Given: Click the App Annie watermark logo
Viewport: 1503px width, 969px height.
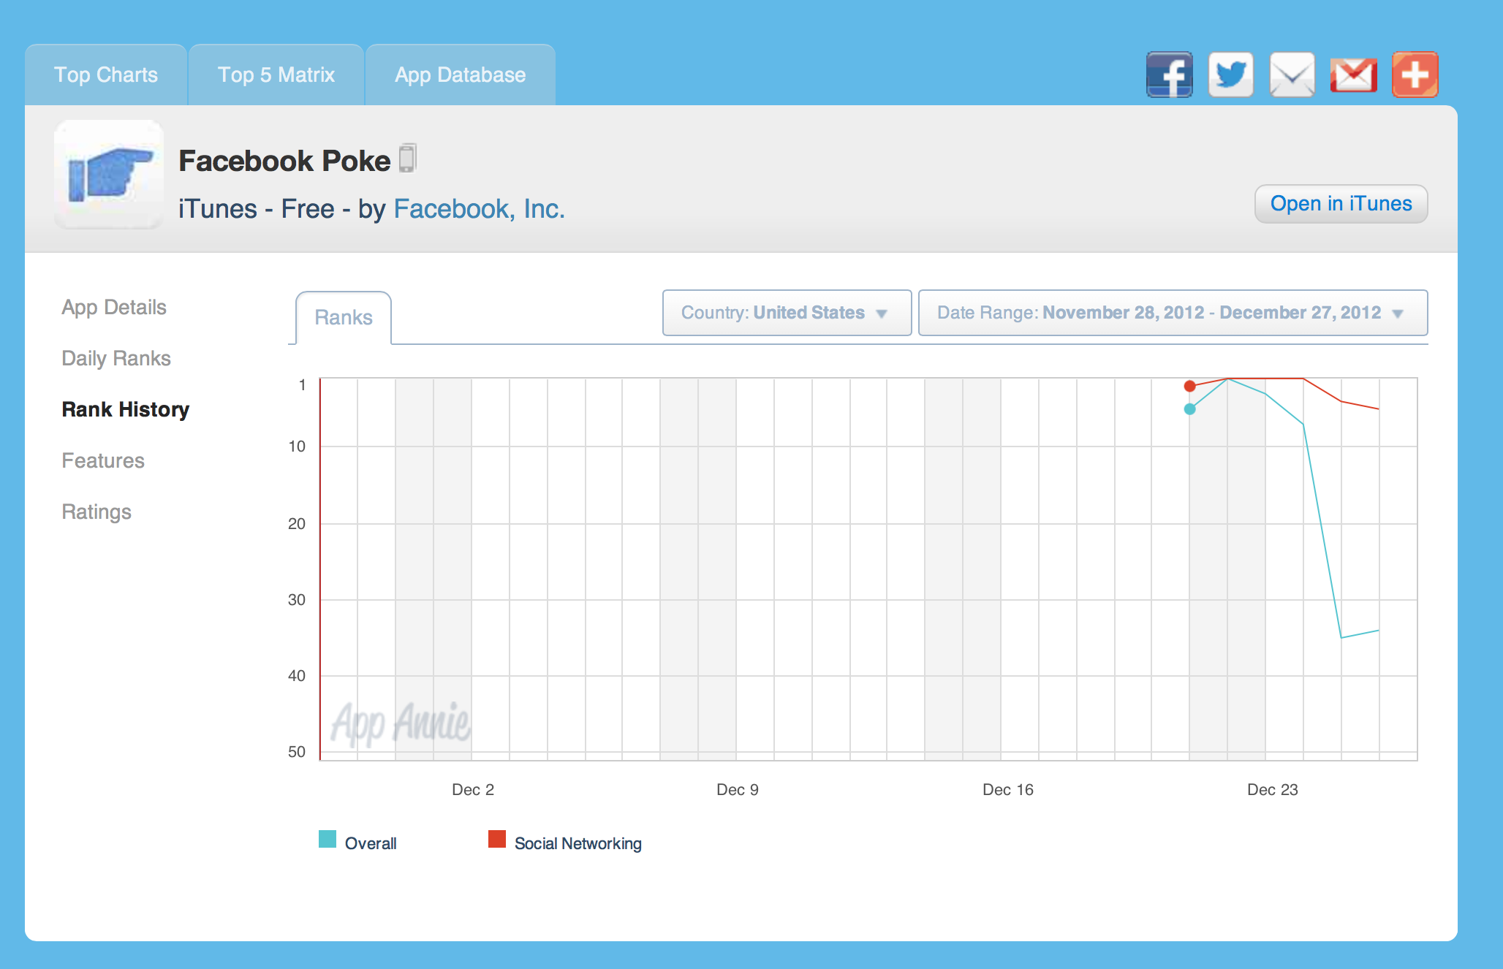Looking at the screenshot, I should pos(400,723).
